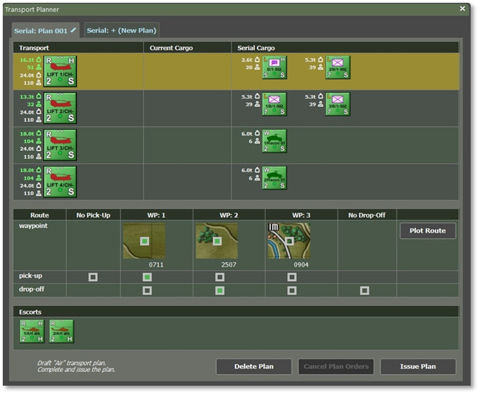Screen dimensions: 479x394
Task: Click the pencil icon to rename Plan 001
Action: [x=73, y=30]
